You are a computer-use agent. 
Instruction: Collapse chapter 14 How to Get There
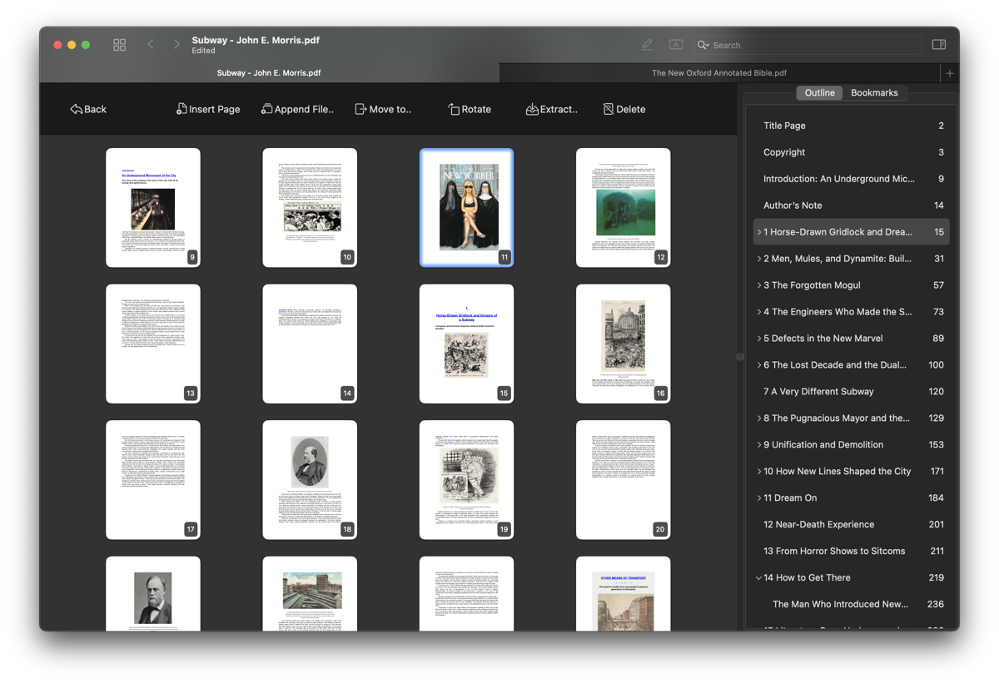pos(758,578)
